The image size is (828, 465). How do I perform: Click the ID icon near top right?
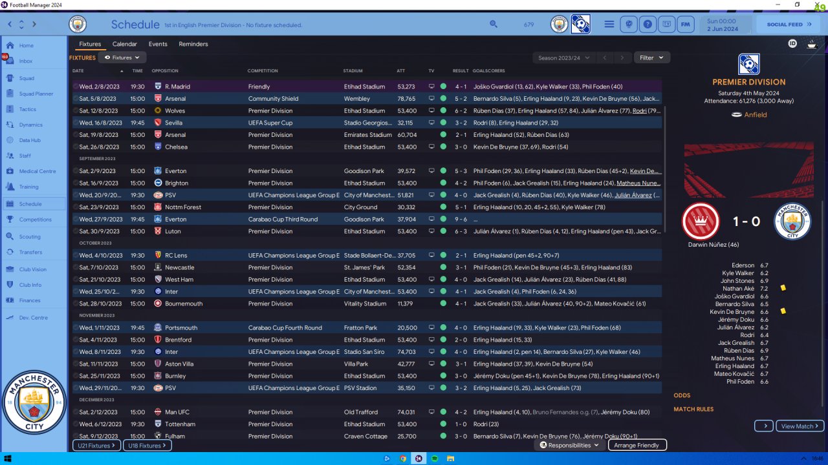pyautogui.click(x=792, y=44)
